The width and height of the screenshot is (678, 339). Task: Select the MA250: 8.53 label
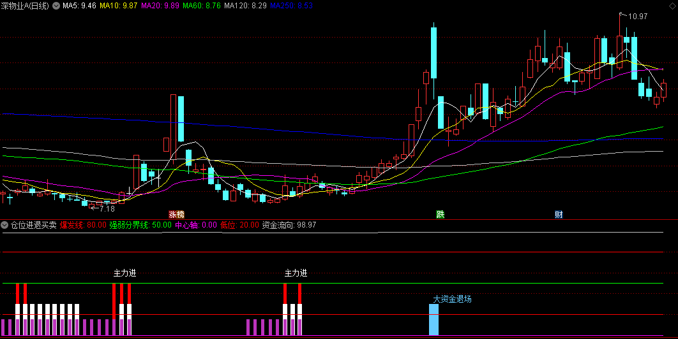(x=291, y=6)
